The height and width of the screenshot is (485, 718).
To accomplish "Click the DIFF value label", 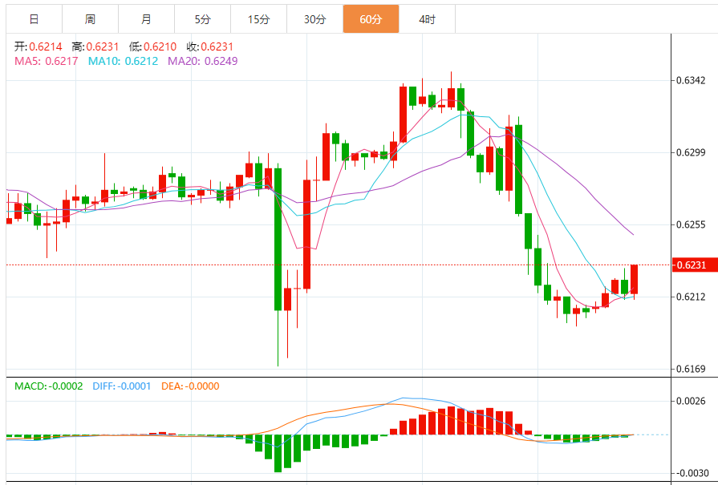I will coord(122,386).
